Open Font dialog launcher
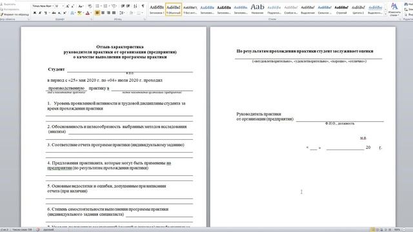This screenshot has height=232, width=413. point(92,19)
